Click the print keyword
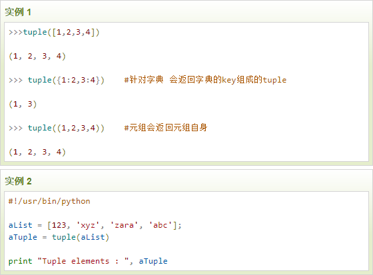 [20, 261]
